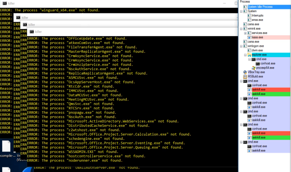291x172 pixels.
Task: Collapse the last cmd.exe node in tree
Action: [x=241, y=142]
